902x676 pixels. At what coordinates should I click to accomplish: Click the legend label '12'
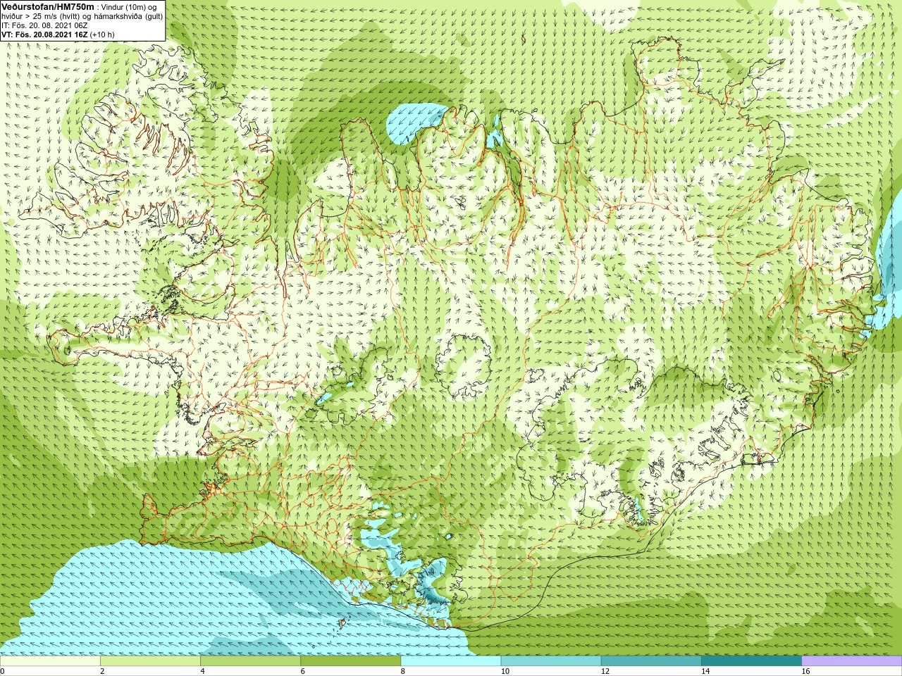click(x=607, y=671)
